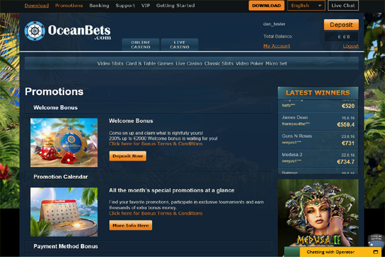Switch to the Live Casino tab

tap(180, 45)
